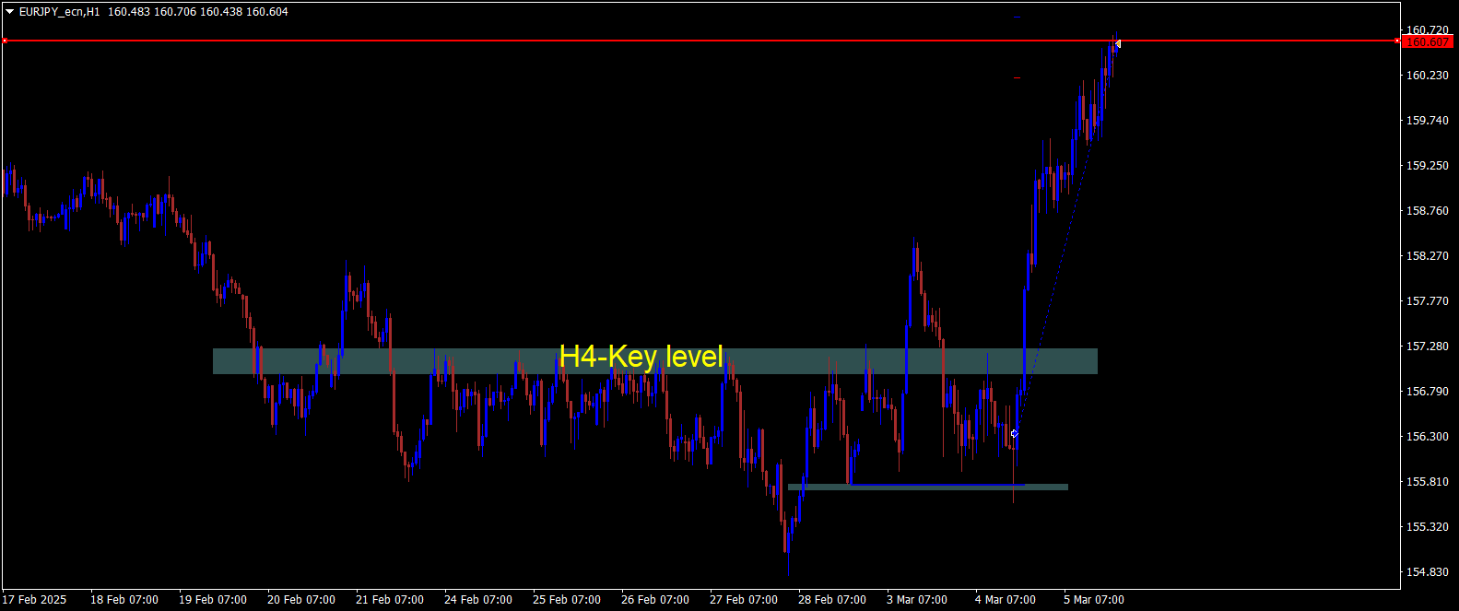This screenshot has height=611, width=1459.
Task: Click the yellow trade close arrow marker
Action: (x=1118, y=44)
